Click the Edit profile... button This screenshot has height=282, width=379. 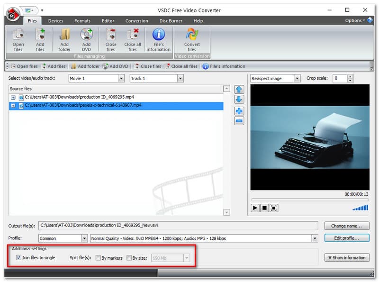tap(347, 238)
